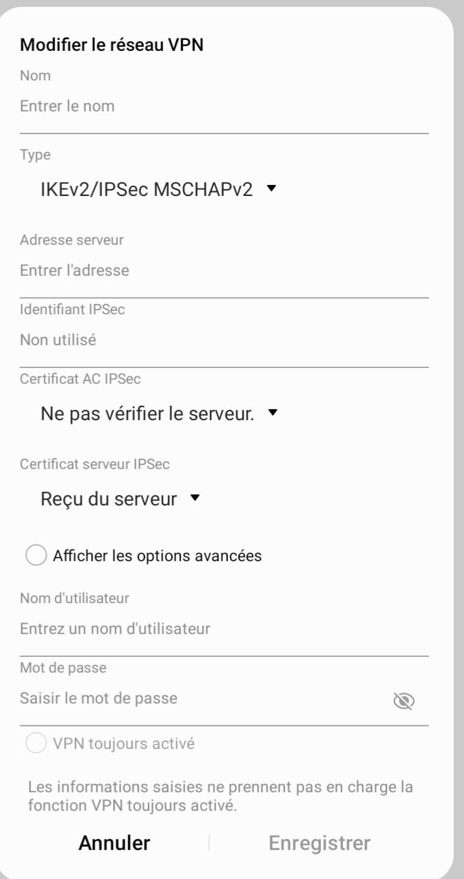This screenshot has height=879, width=464.
Task: Tap the Annuler button
Action: [114, 843]
